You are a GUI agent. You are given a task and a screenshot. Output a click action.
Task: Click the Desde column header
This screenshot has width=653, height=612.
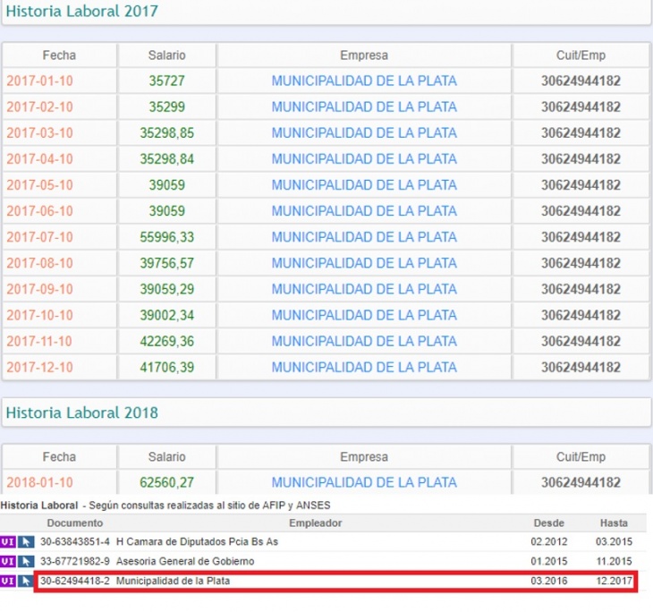coord(549,523)
